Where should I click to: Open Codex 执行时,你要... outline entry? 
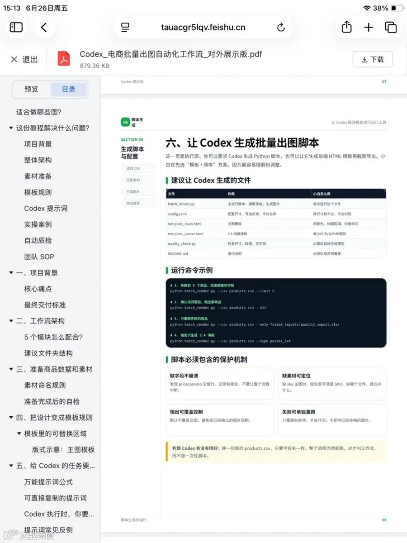click(59, 514)
